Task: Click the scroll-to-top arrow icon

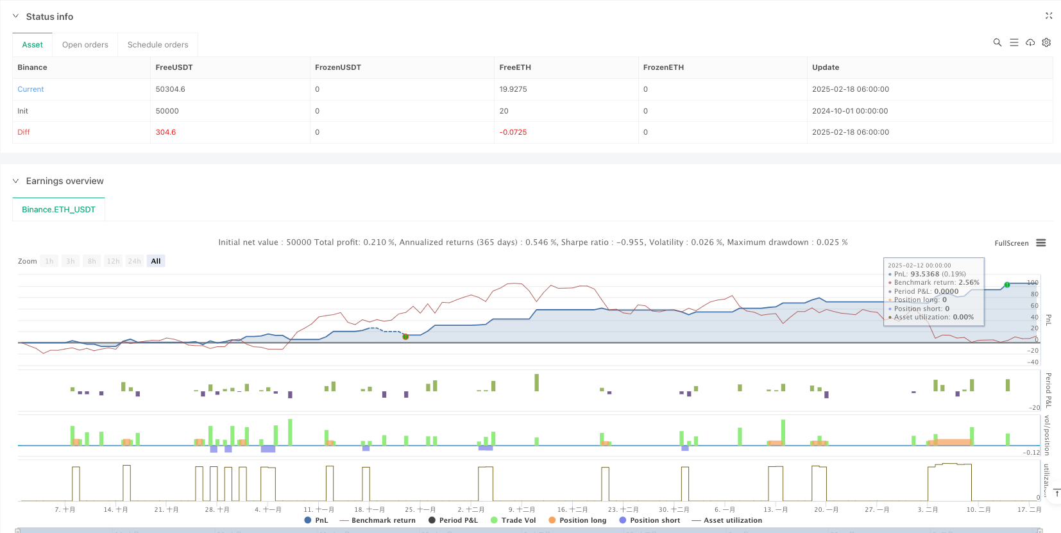Action: tap(1056, 493)
